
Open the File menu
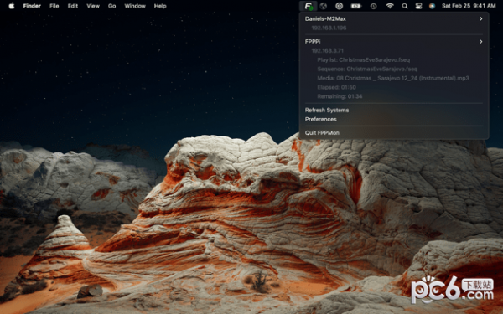click(x=54, y=6)
